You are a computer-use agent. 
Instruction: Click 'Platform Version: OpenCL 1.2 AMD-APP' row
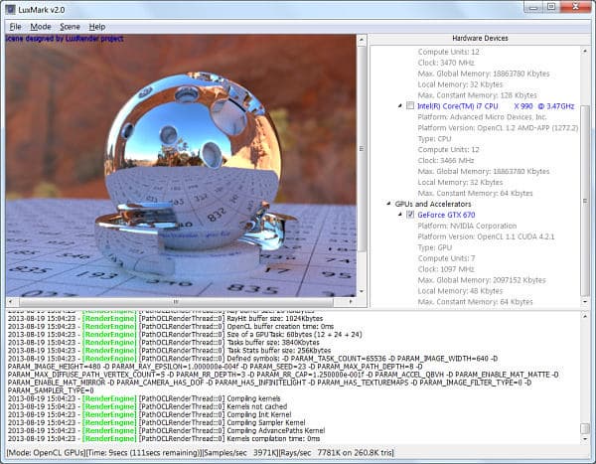pos(498,128)
